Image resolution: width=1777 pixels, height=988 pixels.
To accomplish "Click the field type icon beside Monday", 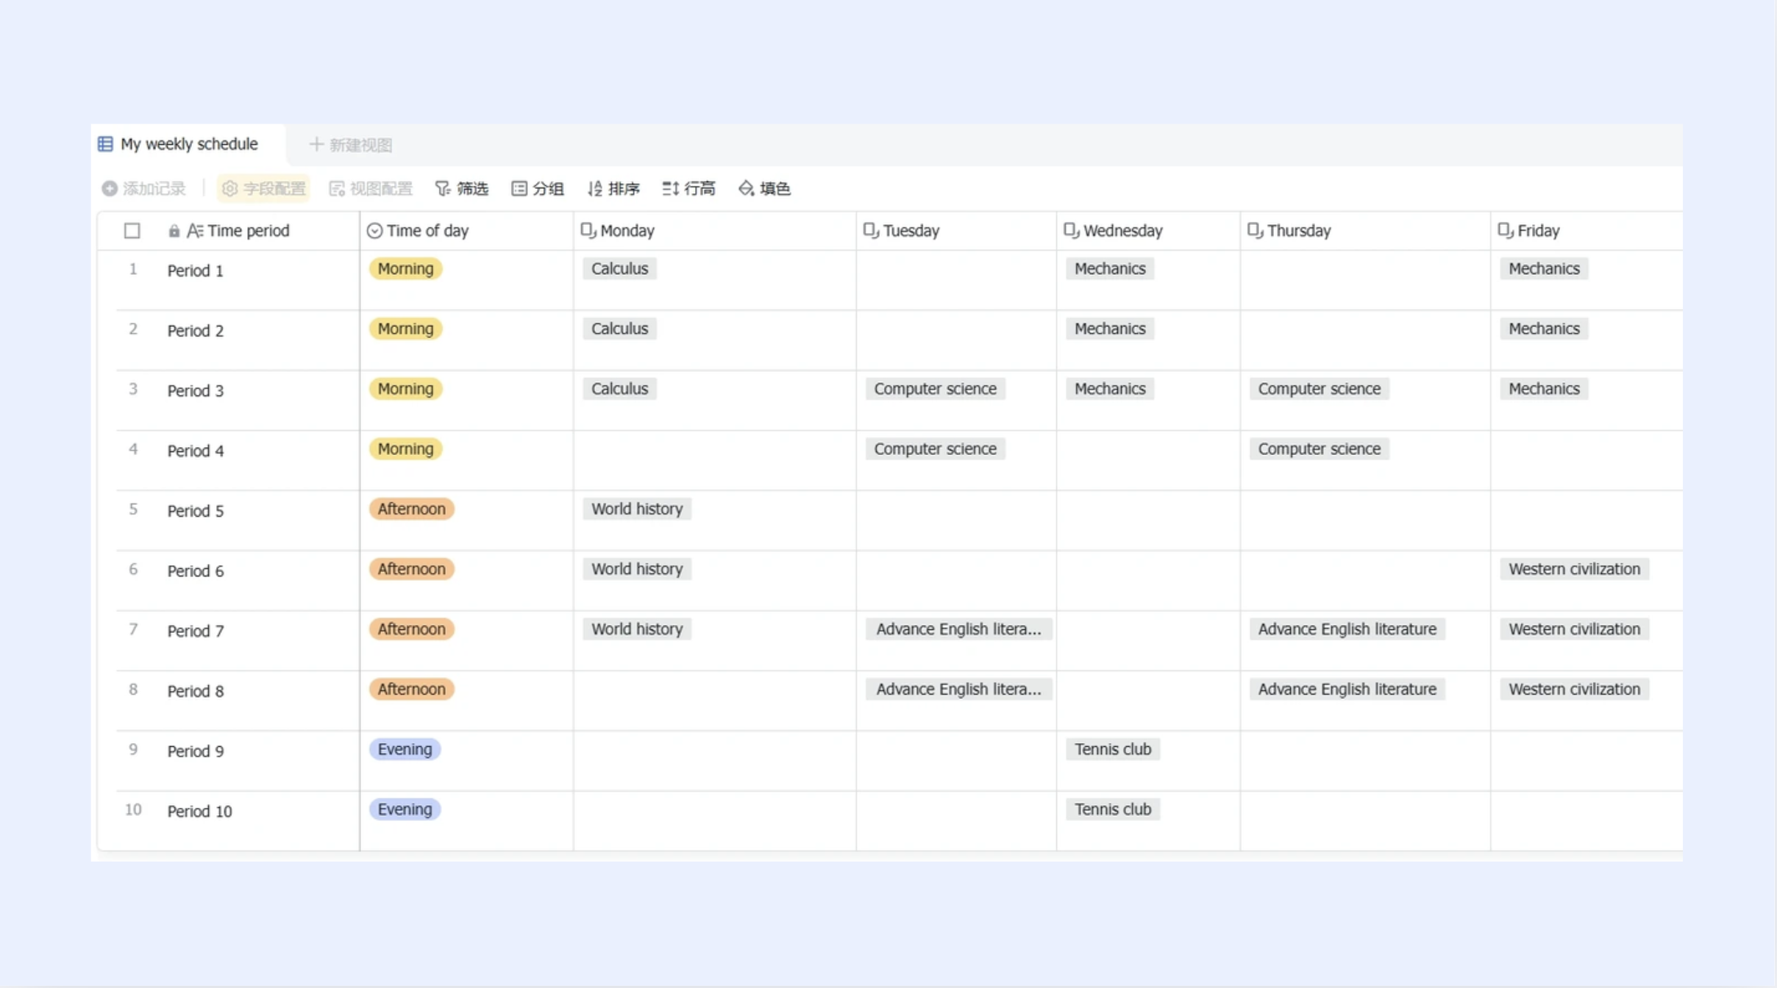I will [x=588, y=231].
